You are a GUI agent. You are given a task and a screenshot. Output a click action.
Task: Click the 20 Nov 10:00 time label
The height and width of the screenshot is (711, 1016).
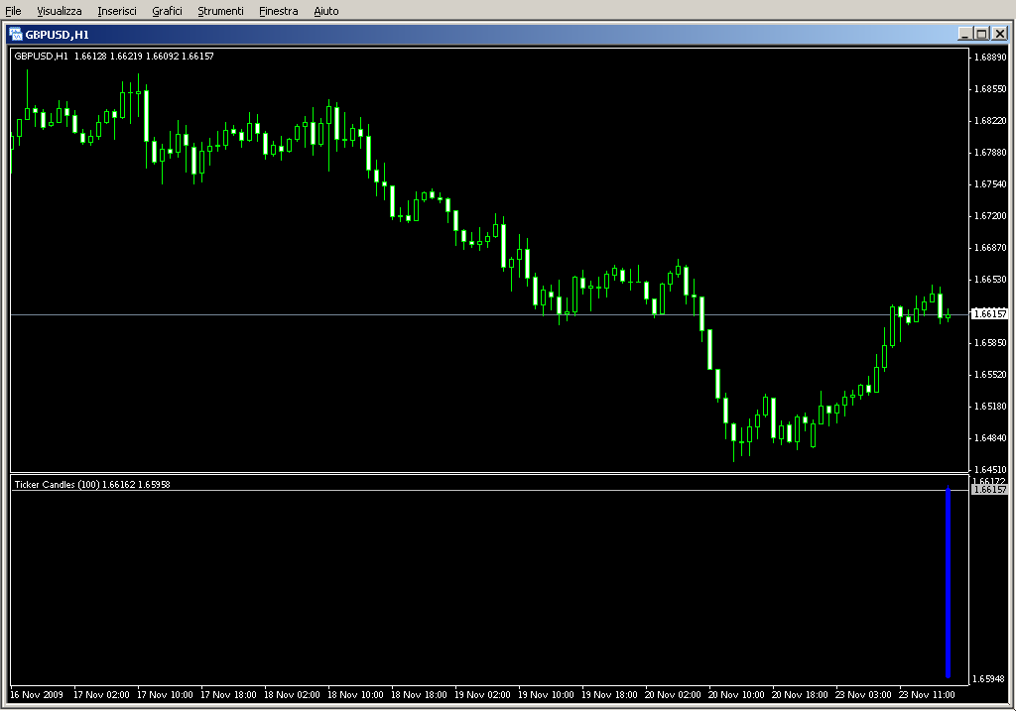(x=736, y=695)
